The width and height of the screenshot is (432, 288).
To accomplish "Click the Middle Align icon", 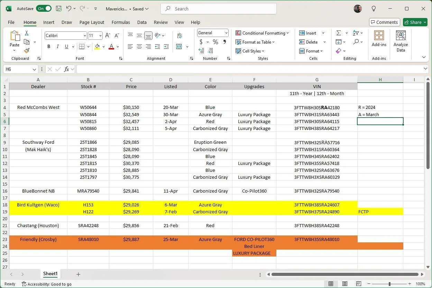I will pos(139,35).
